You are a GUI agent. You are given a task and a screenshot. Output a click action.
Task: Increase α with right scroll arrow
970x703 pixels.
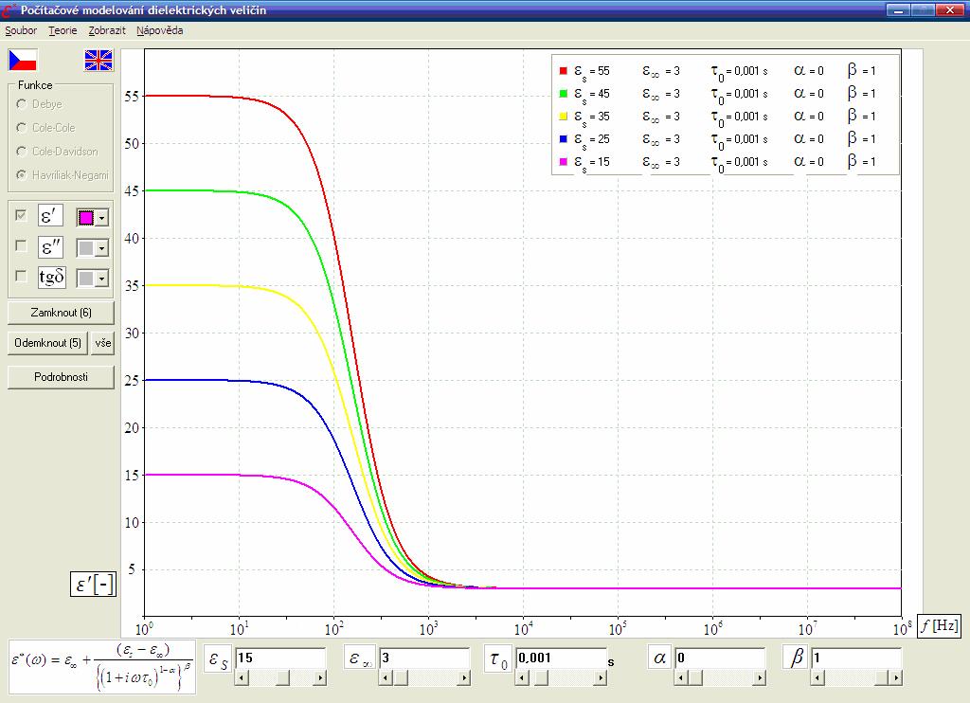tap(759, 678)
